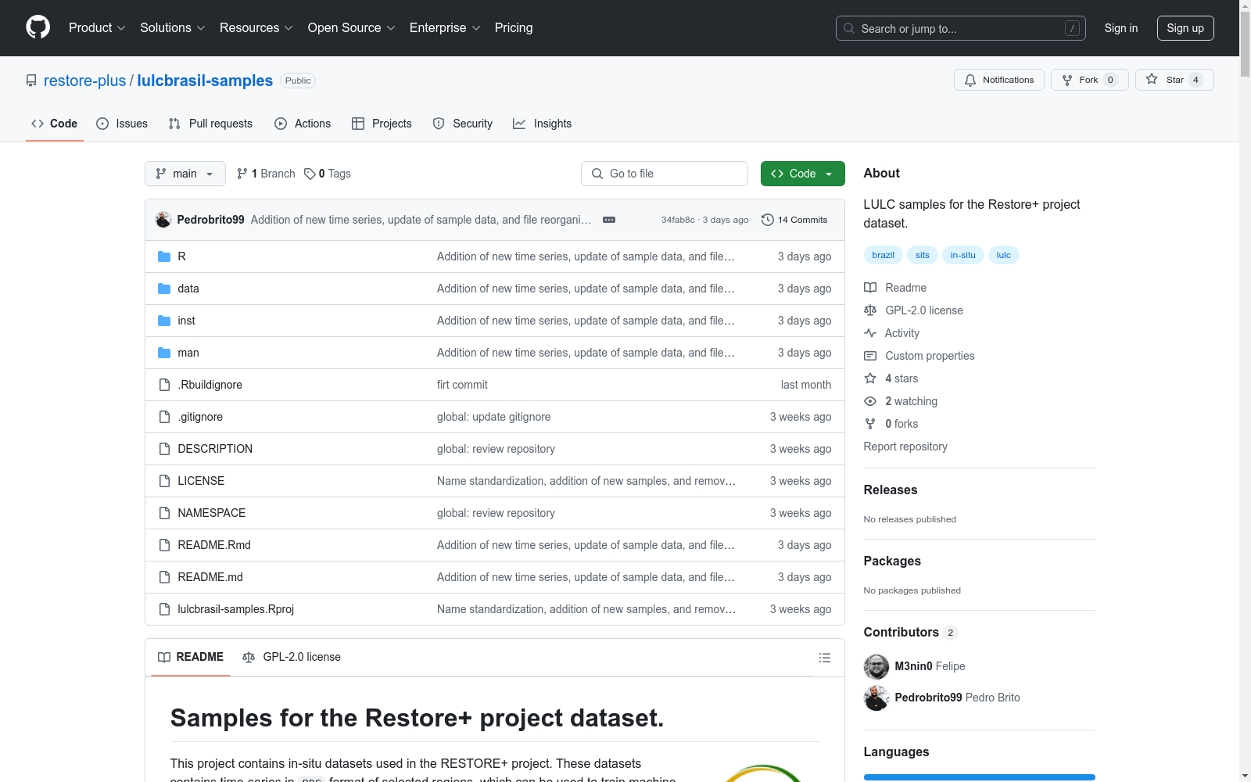1251x782 pixels.
Task: Fork the repository
Action: [1090, 80]
